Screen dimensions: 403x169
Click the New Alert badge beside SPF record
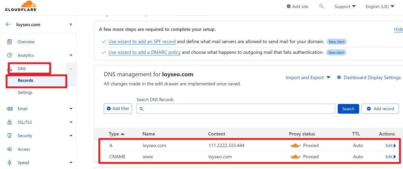tap(337, 42)
